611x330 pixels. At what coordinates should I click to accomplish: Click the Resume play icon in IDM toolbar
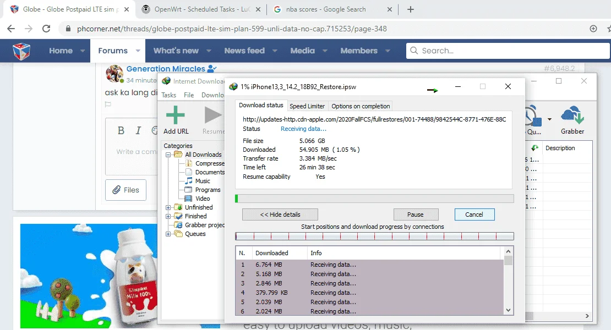tap(213, 115)
